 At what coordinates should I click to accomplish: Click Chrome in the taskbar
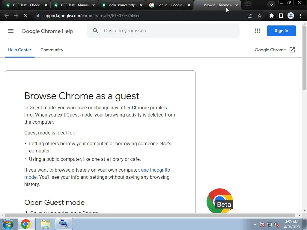pos(26,224)
